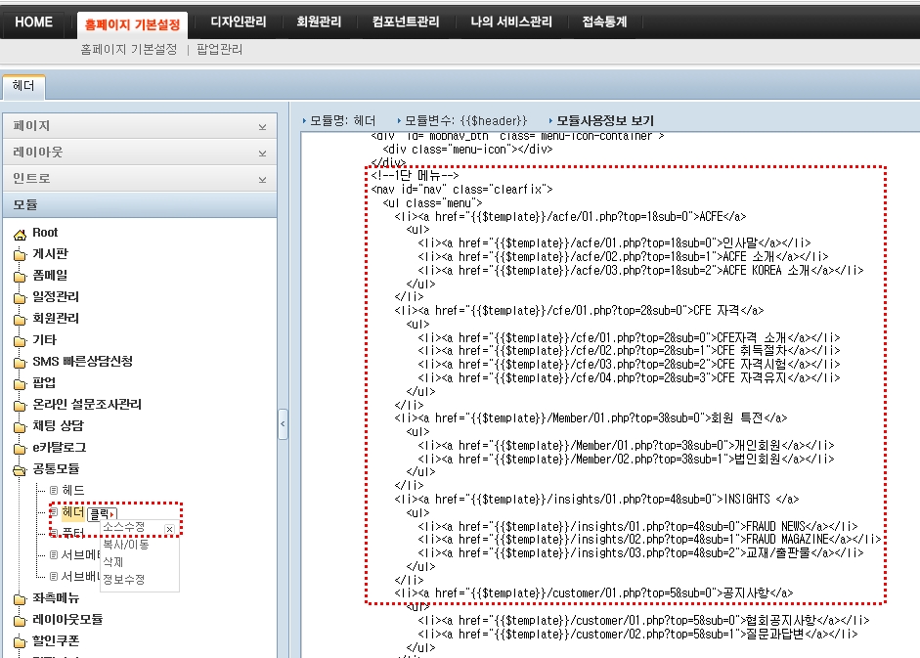This screenshot has width=920, height=658.
Task: Close the context menu with the X icon
Action: [x=169, y=529]
